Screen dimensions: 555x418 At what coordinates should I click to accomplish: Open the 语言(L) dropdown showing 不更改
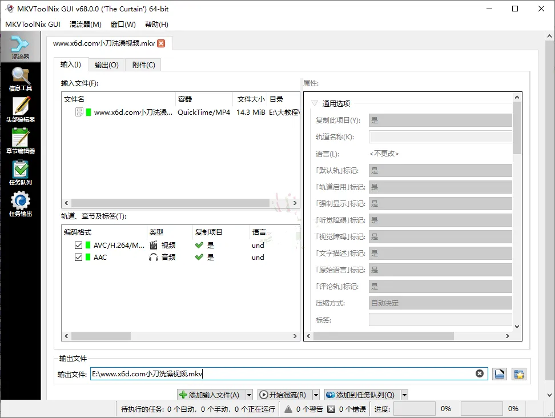click(x=440, y=153)
